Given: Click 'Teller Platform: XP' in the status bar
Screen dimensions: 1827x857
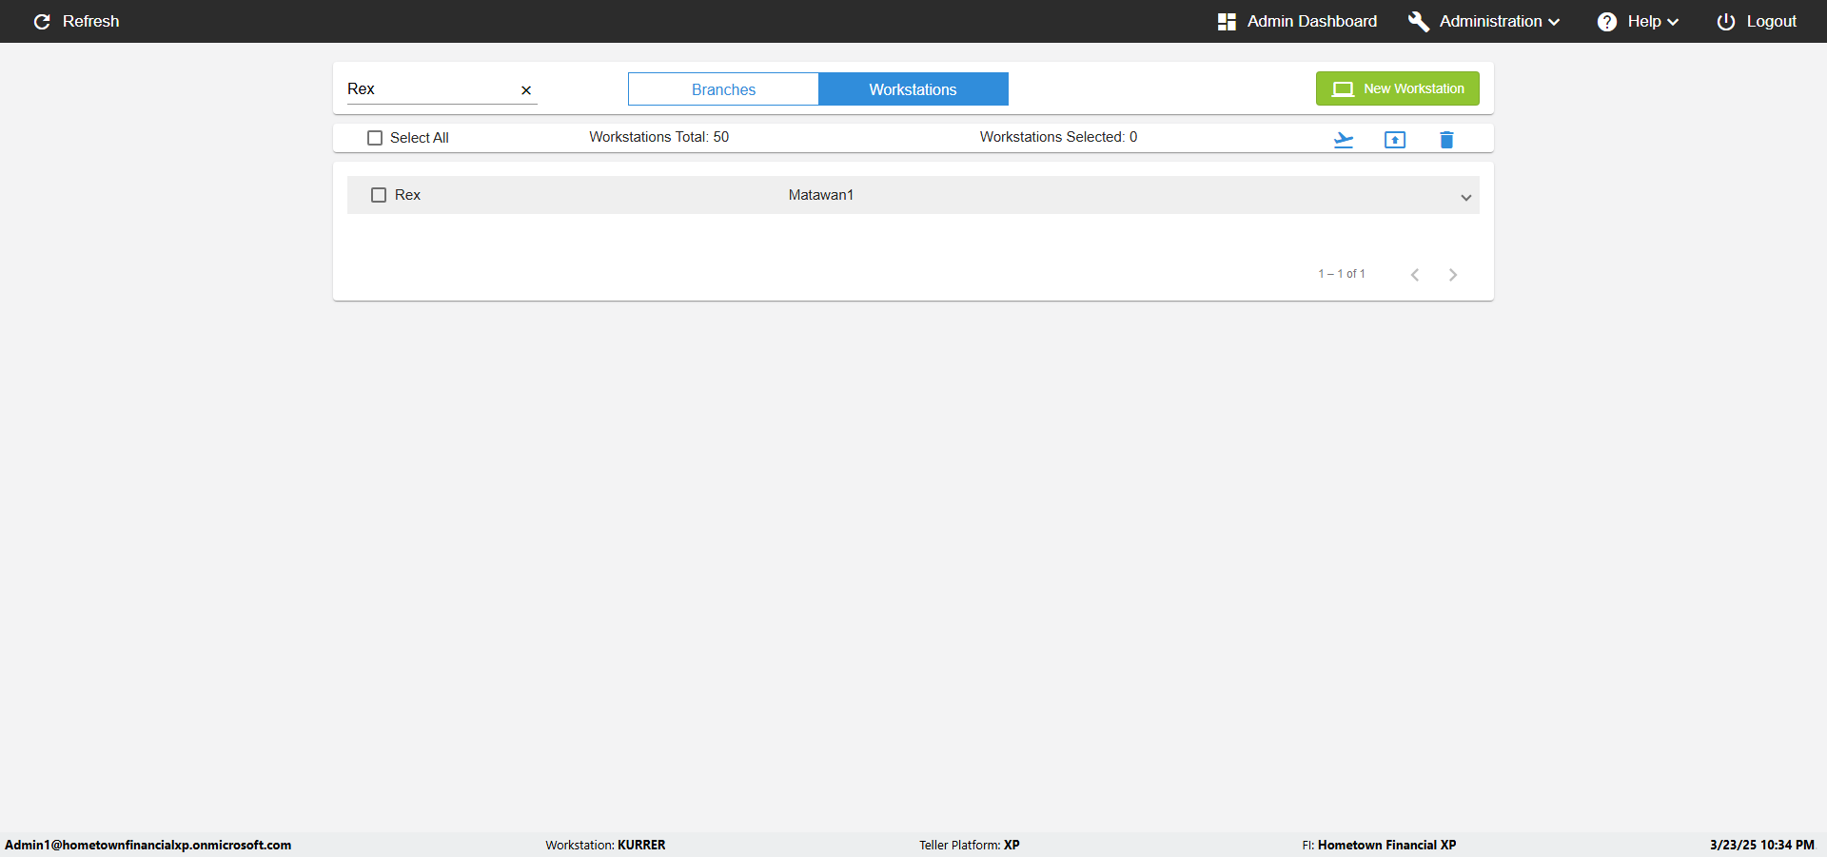Looking at the screenshot, I should pos(970,845).
